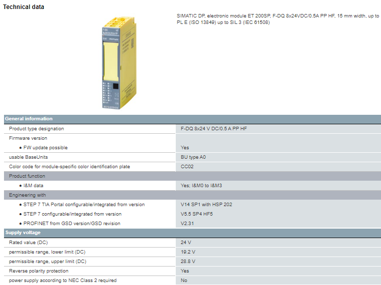This screenshot has width=381, height=285.
Task: Select the BU type A0 value
Action: pos(193,157)
